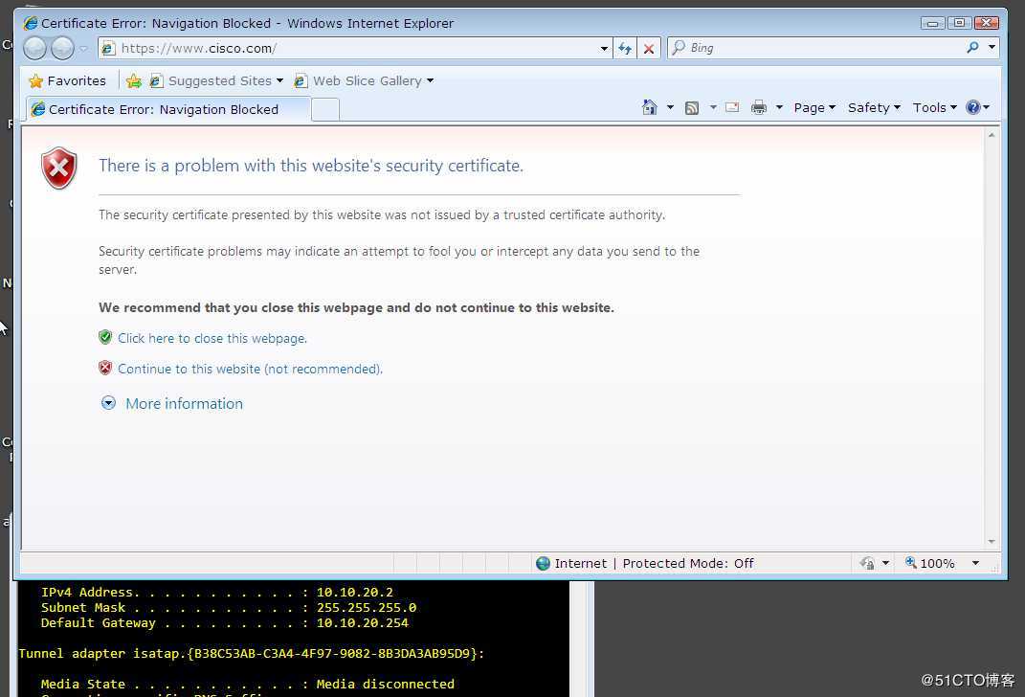Click the bold 'We recommend that you close' text
1025x697 pixels.
coord(356,307)
